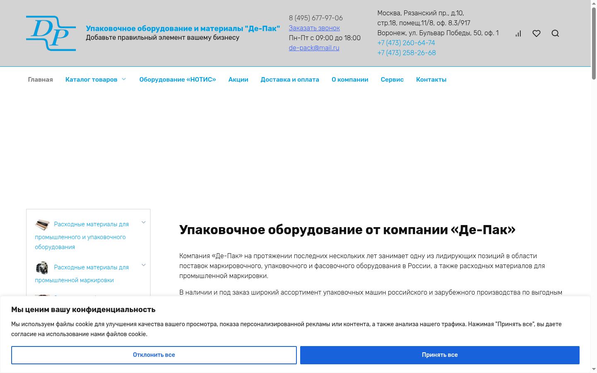597x373 pixels.
Task: Click the slogan «Добавьте правильный элемент вашему бизнесу»
Action: point(163,37)
